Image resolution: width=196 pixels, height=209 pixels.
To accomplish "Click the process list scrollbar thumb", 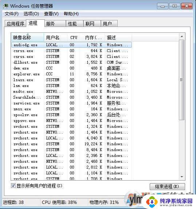I will point(181,80).
